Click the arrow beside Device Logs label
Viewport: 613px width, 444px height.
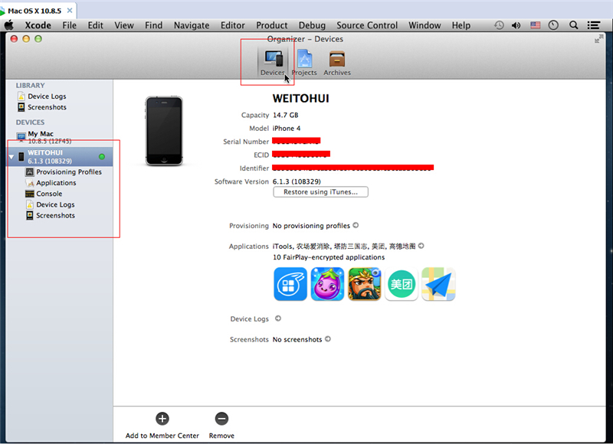coord(278,318)
